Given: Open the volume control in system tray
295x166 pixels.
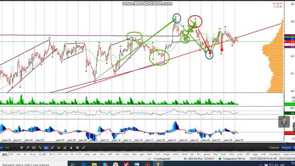Looking at the screenshot, I should (277, 165).
